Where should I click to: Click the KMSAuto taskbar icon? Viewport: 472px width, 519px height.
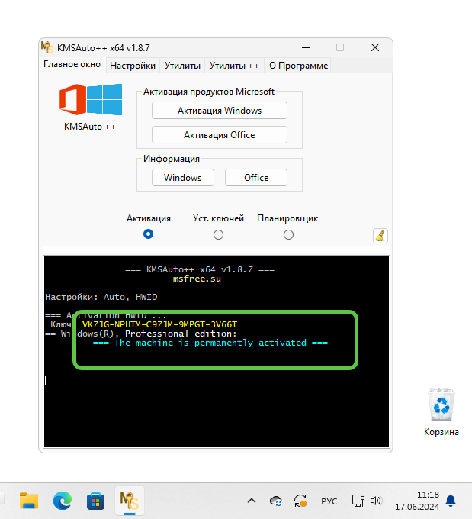pos(130,501)
